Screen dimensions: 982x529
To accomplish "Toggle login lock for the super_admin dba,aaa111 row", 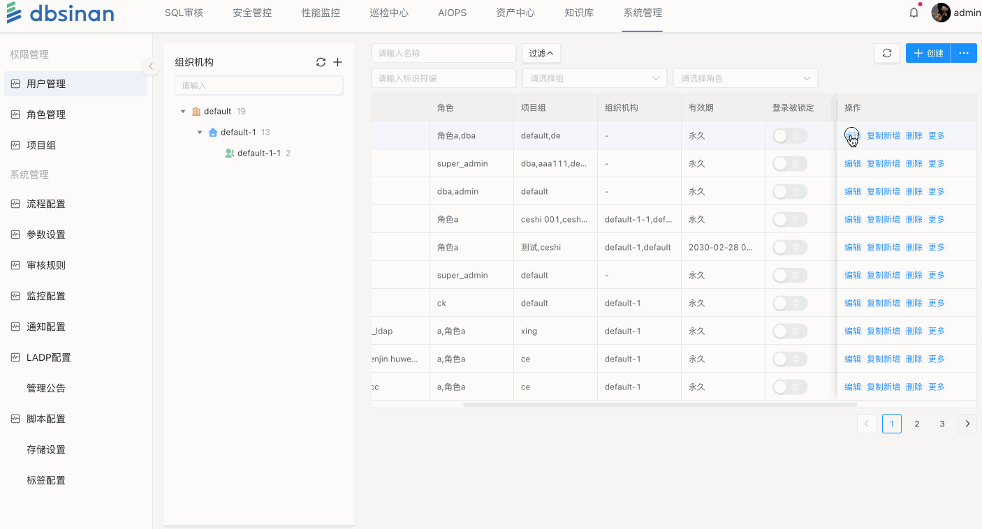I will click(789, 163).
